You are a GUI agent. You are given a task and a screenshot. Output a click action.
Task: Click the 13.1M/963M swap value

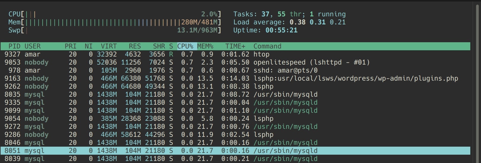198,30
